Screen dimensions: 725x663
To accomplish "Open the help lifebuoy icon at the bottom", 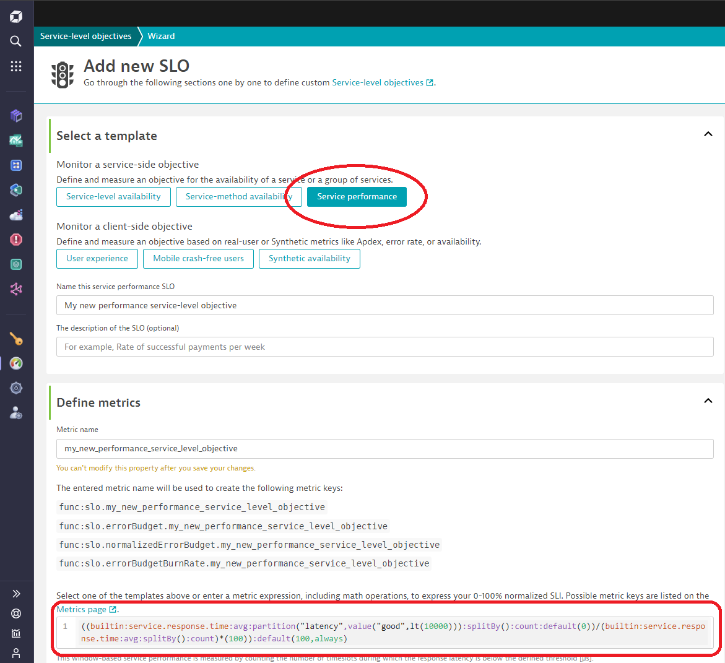I will tap(15, 613).
